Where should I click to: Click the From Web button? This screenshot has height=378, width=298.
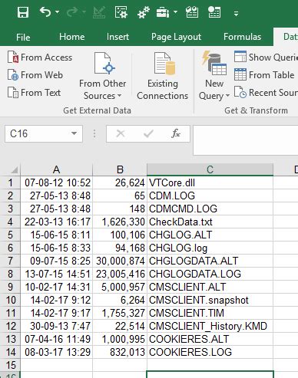(35, 75)
